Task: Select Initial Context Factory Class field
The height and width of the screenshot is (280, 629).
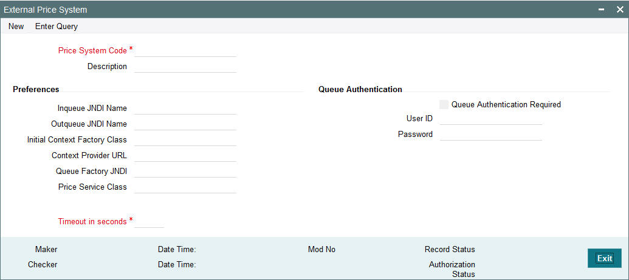Action: click(185, 139)
